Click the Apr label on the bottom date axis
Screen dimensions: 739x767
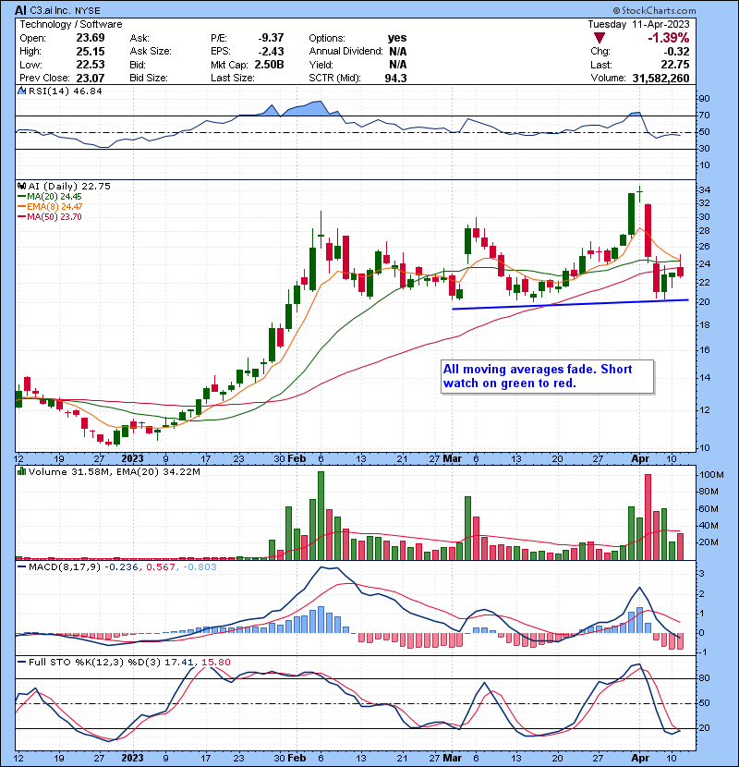tap(640, 758)
